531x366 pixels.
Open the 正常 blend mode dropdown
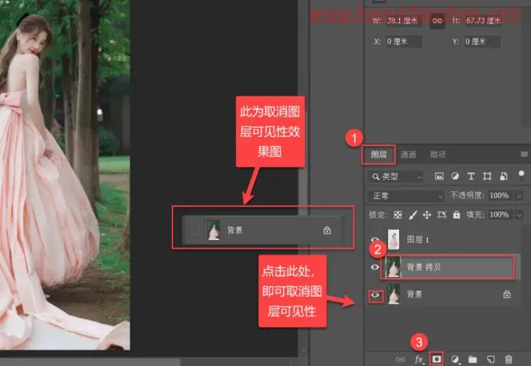(406, 196)
